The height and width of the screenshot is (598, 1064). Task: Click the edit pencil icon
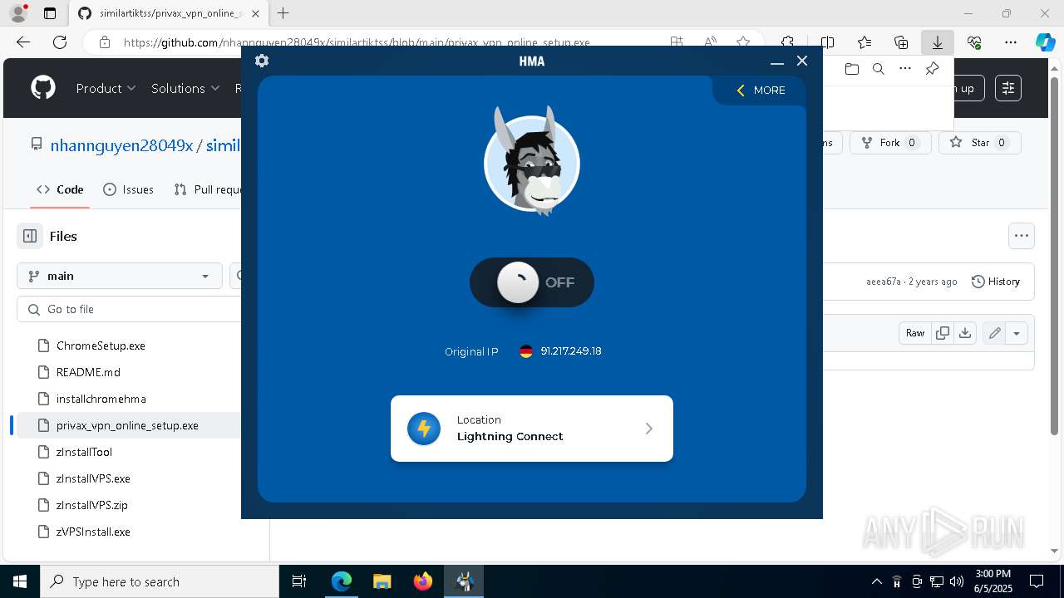click(x=994, y=333)
